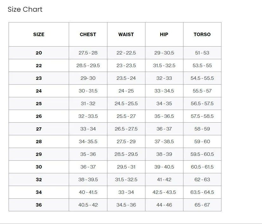262x224 pixels.
Task: Select the size 24 row label
Action: pos(39,91)
